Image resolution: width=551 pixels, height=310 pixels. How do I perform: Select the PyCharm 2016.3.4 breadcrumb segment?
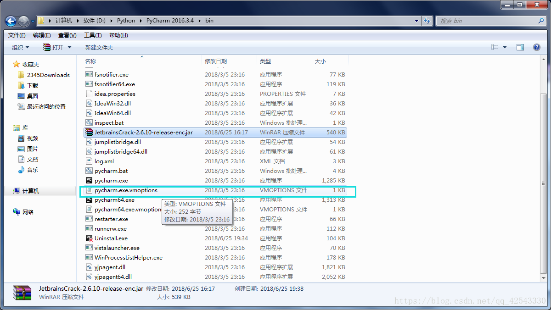click(x=171, y=21)
